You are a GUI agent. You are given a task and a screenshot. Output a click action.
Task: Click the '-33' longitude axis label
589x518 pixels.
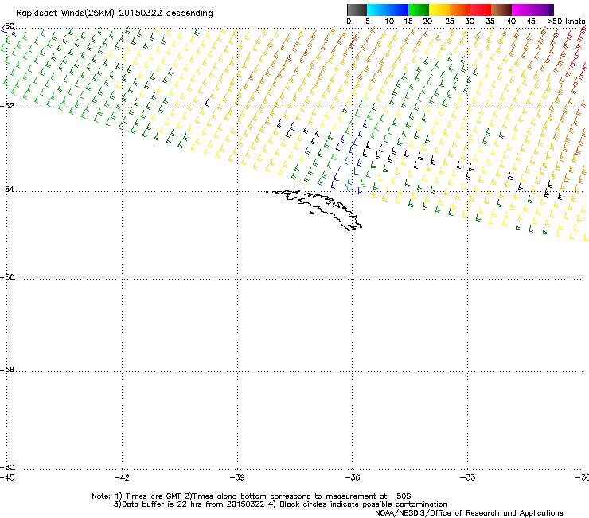point(468,477)
